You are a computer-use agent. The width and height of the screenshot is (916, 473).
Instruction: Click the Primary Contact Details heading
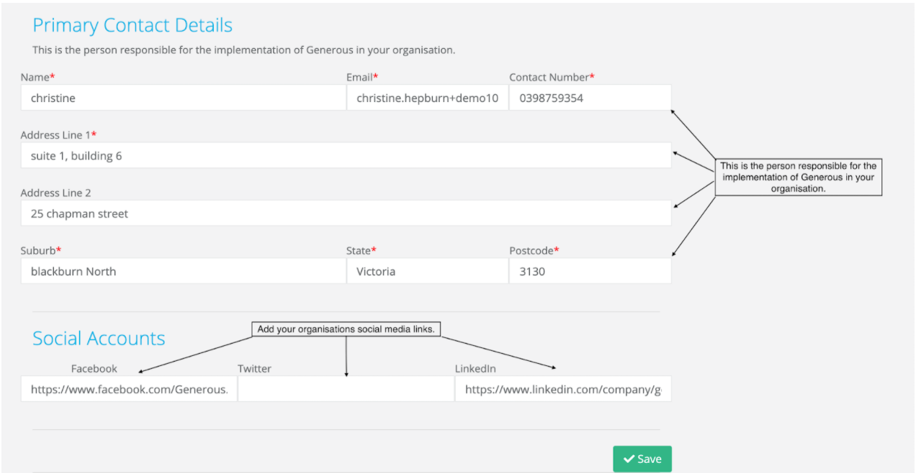coord(133,25)
